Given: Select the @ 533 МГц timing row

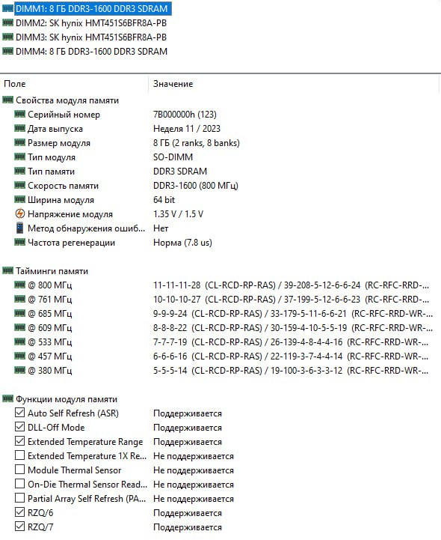Looking at the screenshot, I should click(220, 342).
